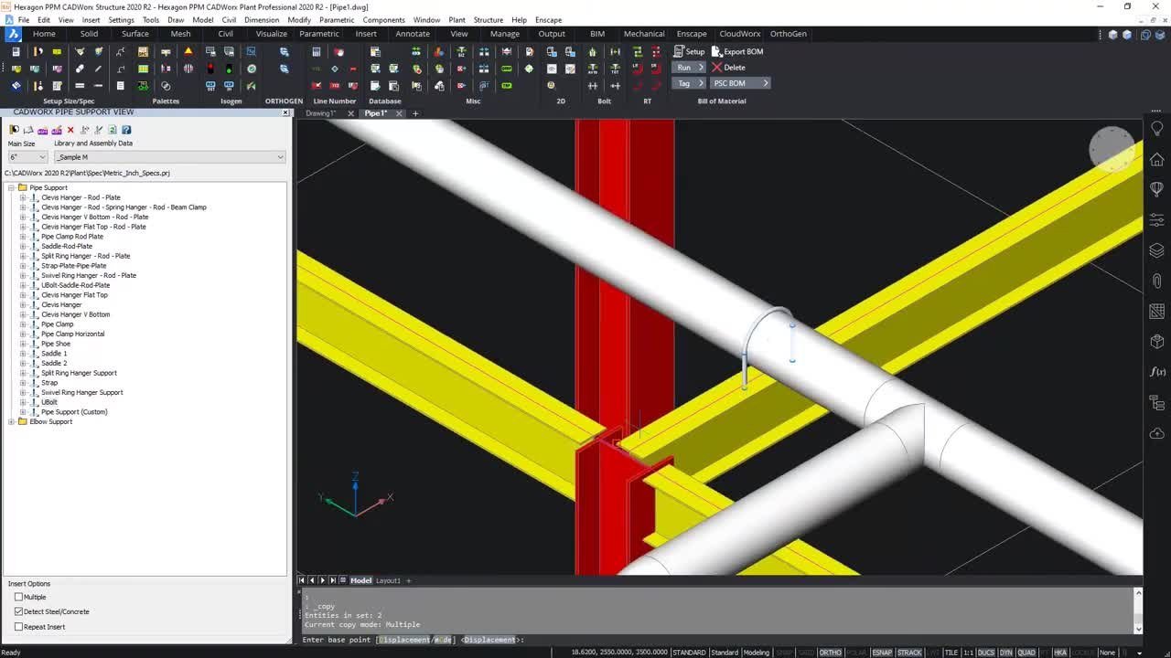Click the cloud icon in right sidebar

tap(1157, 433)
